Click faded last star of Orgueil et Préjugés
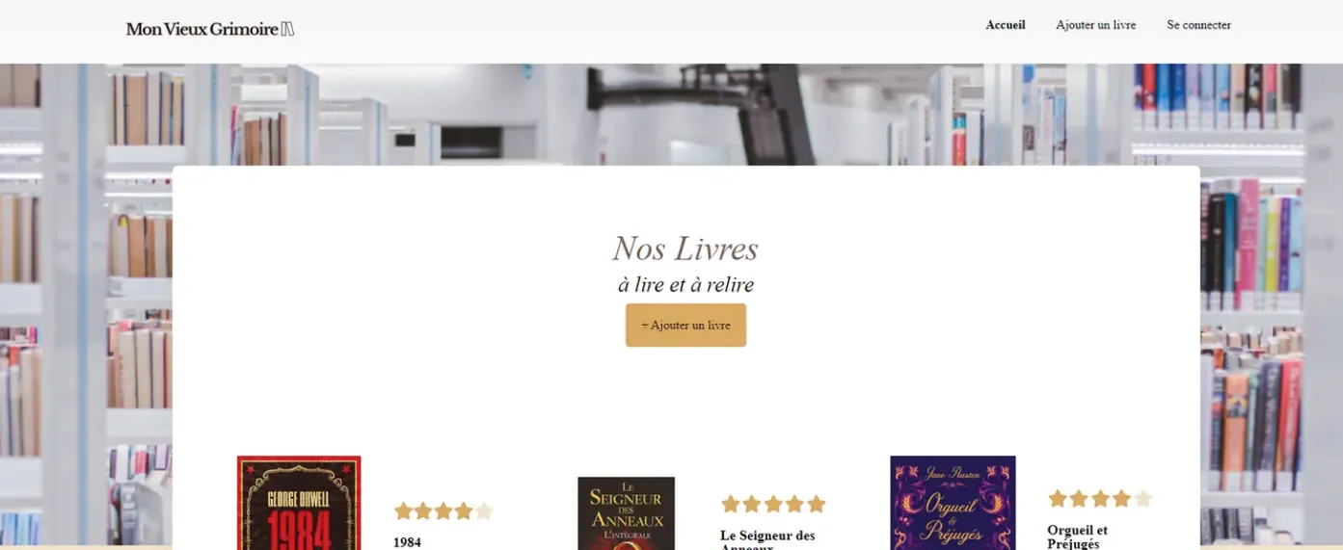The width and height of the screenshot is (1343, 550). point(1143,499)
